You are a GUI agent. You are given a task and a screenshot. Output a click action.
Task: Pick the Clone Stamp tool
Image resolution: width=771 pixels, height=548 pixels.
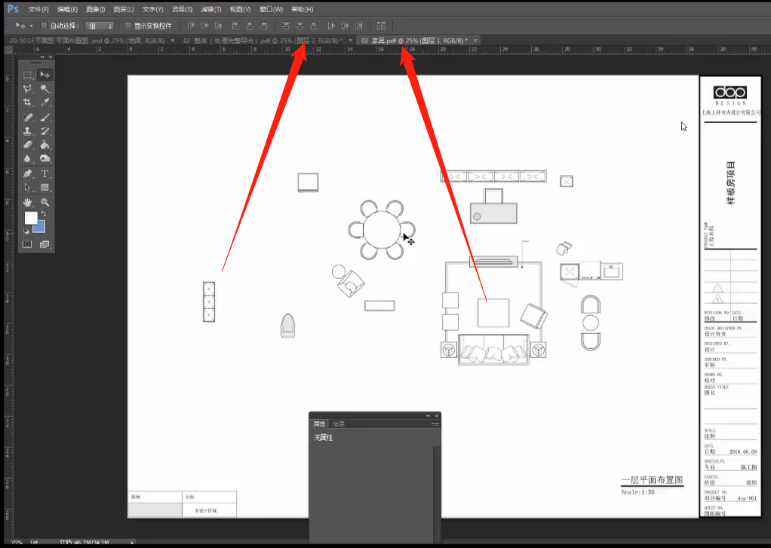(27, 131)
